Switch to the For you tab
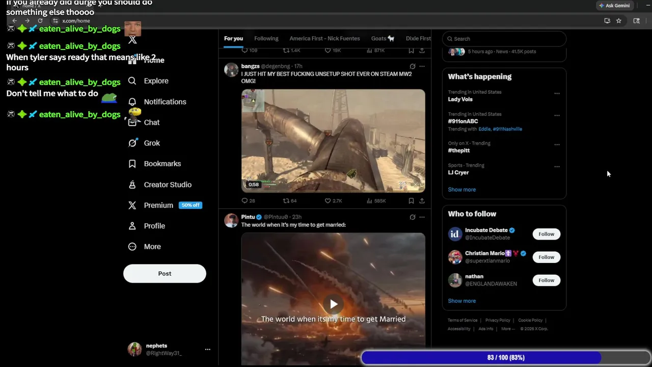Viewport: 652px width, 367px height. coord(233,38)
